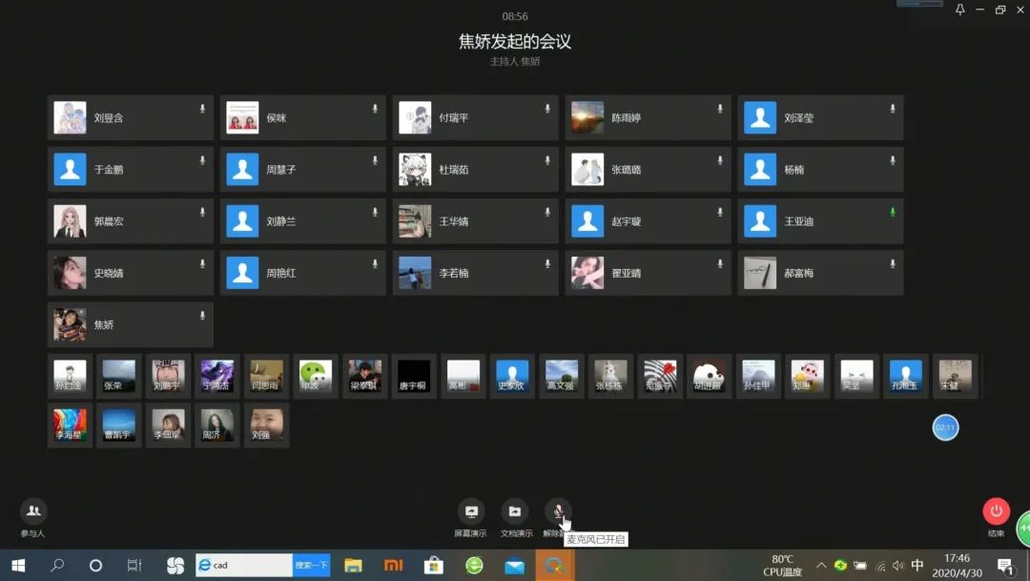Select participant tile 陈雨婷
Screen dimensions: 1030x581
(648, 118)
